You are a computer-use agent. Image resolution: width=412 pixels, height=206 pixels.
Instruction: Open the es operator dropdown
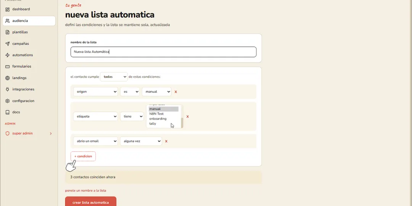(130, 92)
